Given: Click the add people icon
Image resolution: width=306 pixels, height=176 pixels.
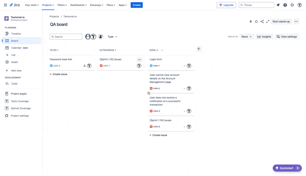Looking at the screenshot, I should click(101, 37).
